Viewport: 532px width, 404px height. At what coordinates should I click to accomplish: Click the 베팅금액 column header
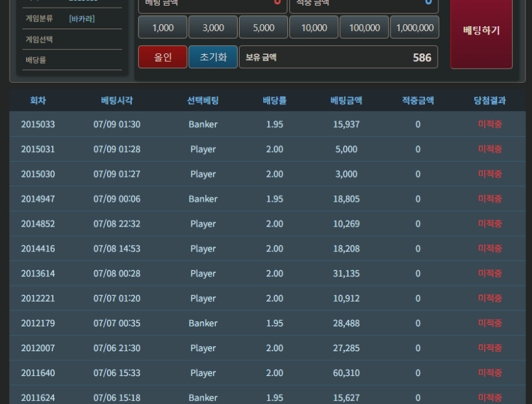(346, 101)
